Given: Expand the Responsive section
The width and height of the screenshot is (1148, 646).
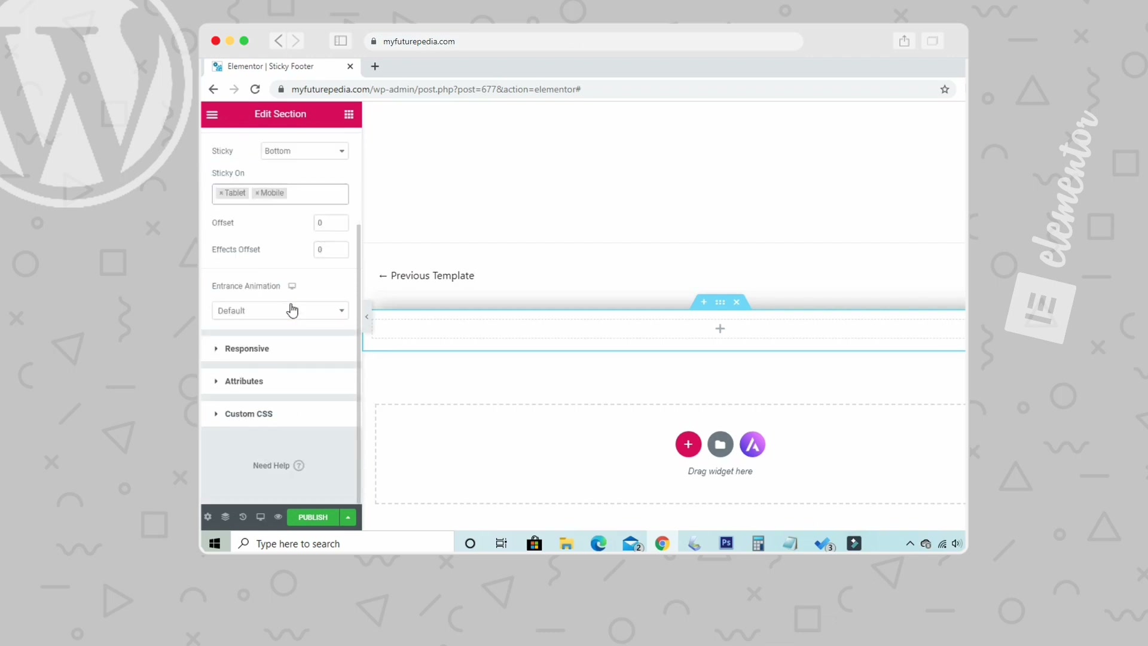Looking at the screenshot, I should coord(279,349).
